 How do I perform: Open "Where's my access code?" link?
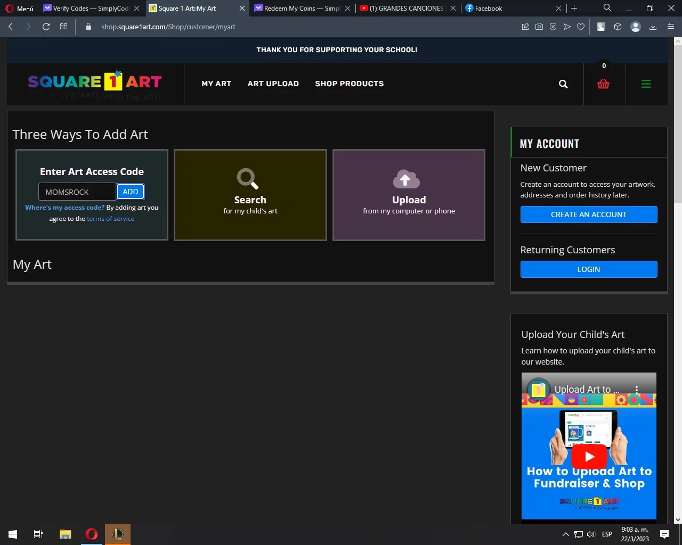(65, 208)
